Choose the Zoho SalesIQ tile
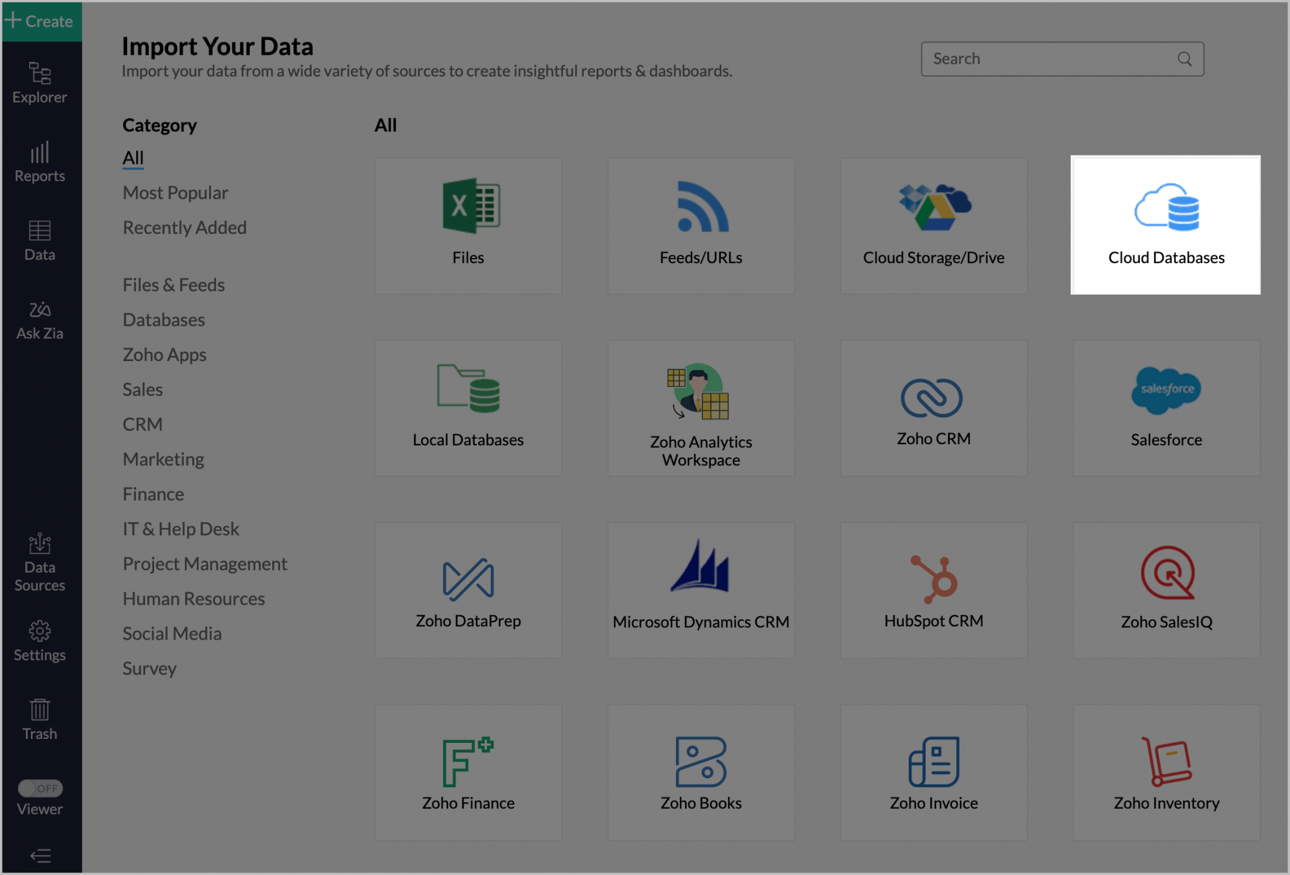The height and width of the screenshot is (875, 1290). 1167,590
